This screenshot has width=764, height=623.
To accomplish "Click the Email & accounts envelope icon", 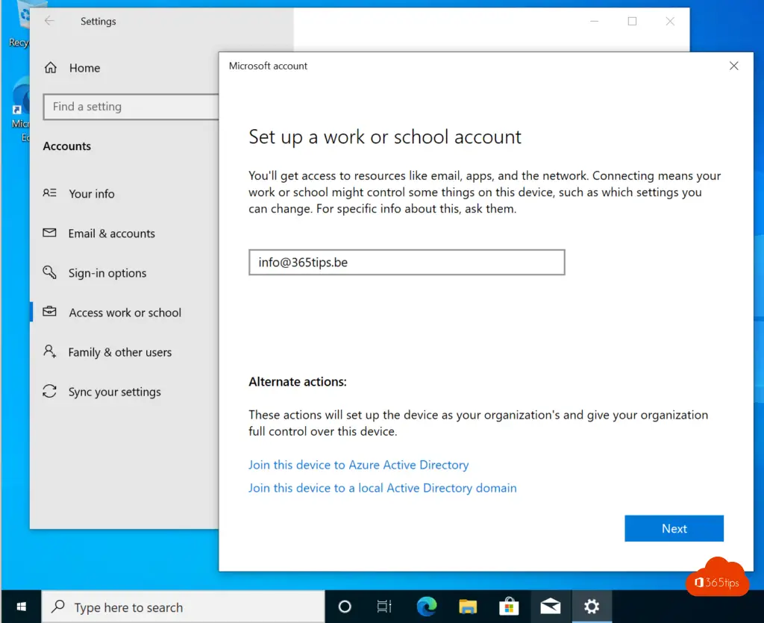I will 50,234.
